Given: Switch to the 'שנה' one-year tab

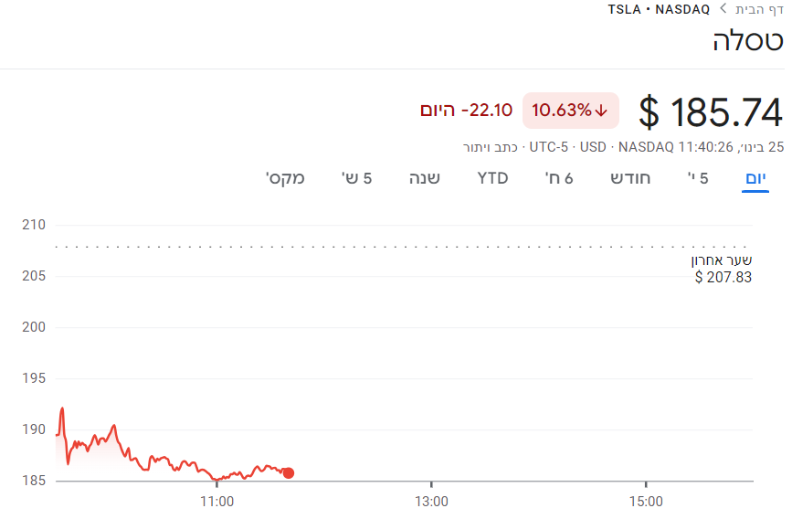Looking at the screenshot, I should coord(424,177).
